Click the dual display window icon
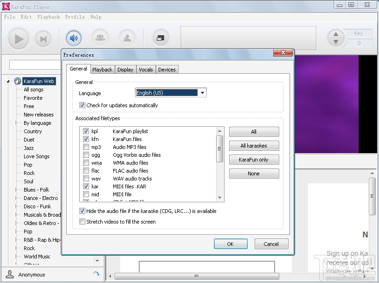The width and height of the screenshot is (379, 283). 160,38
